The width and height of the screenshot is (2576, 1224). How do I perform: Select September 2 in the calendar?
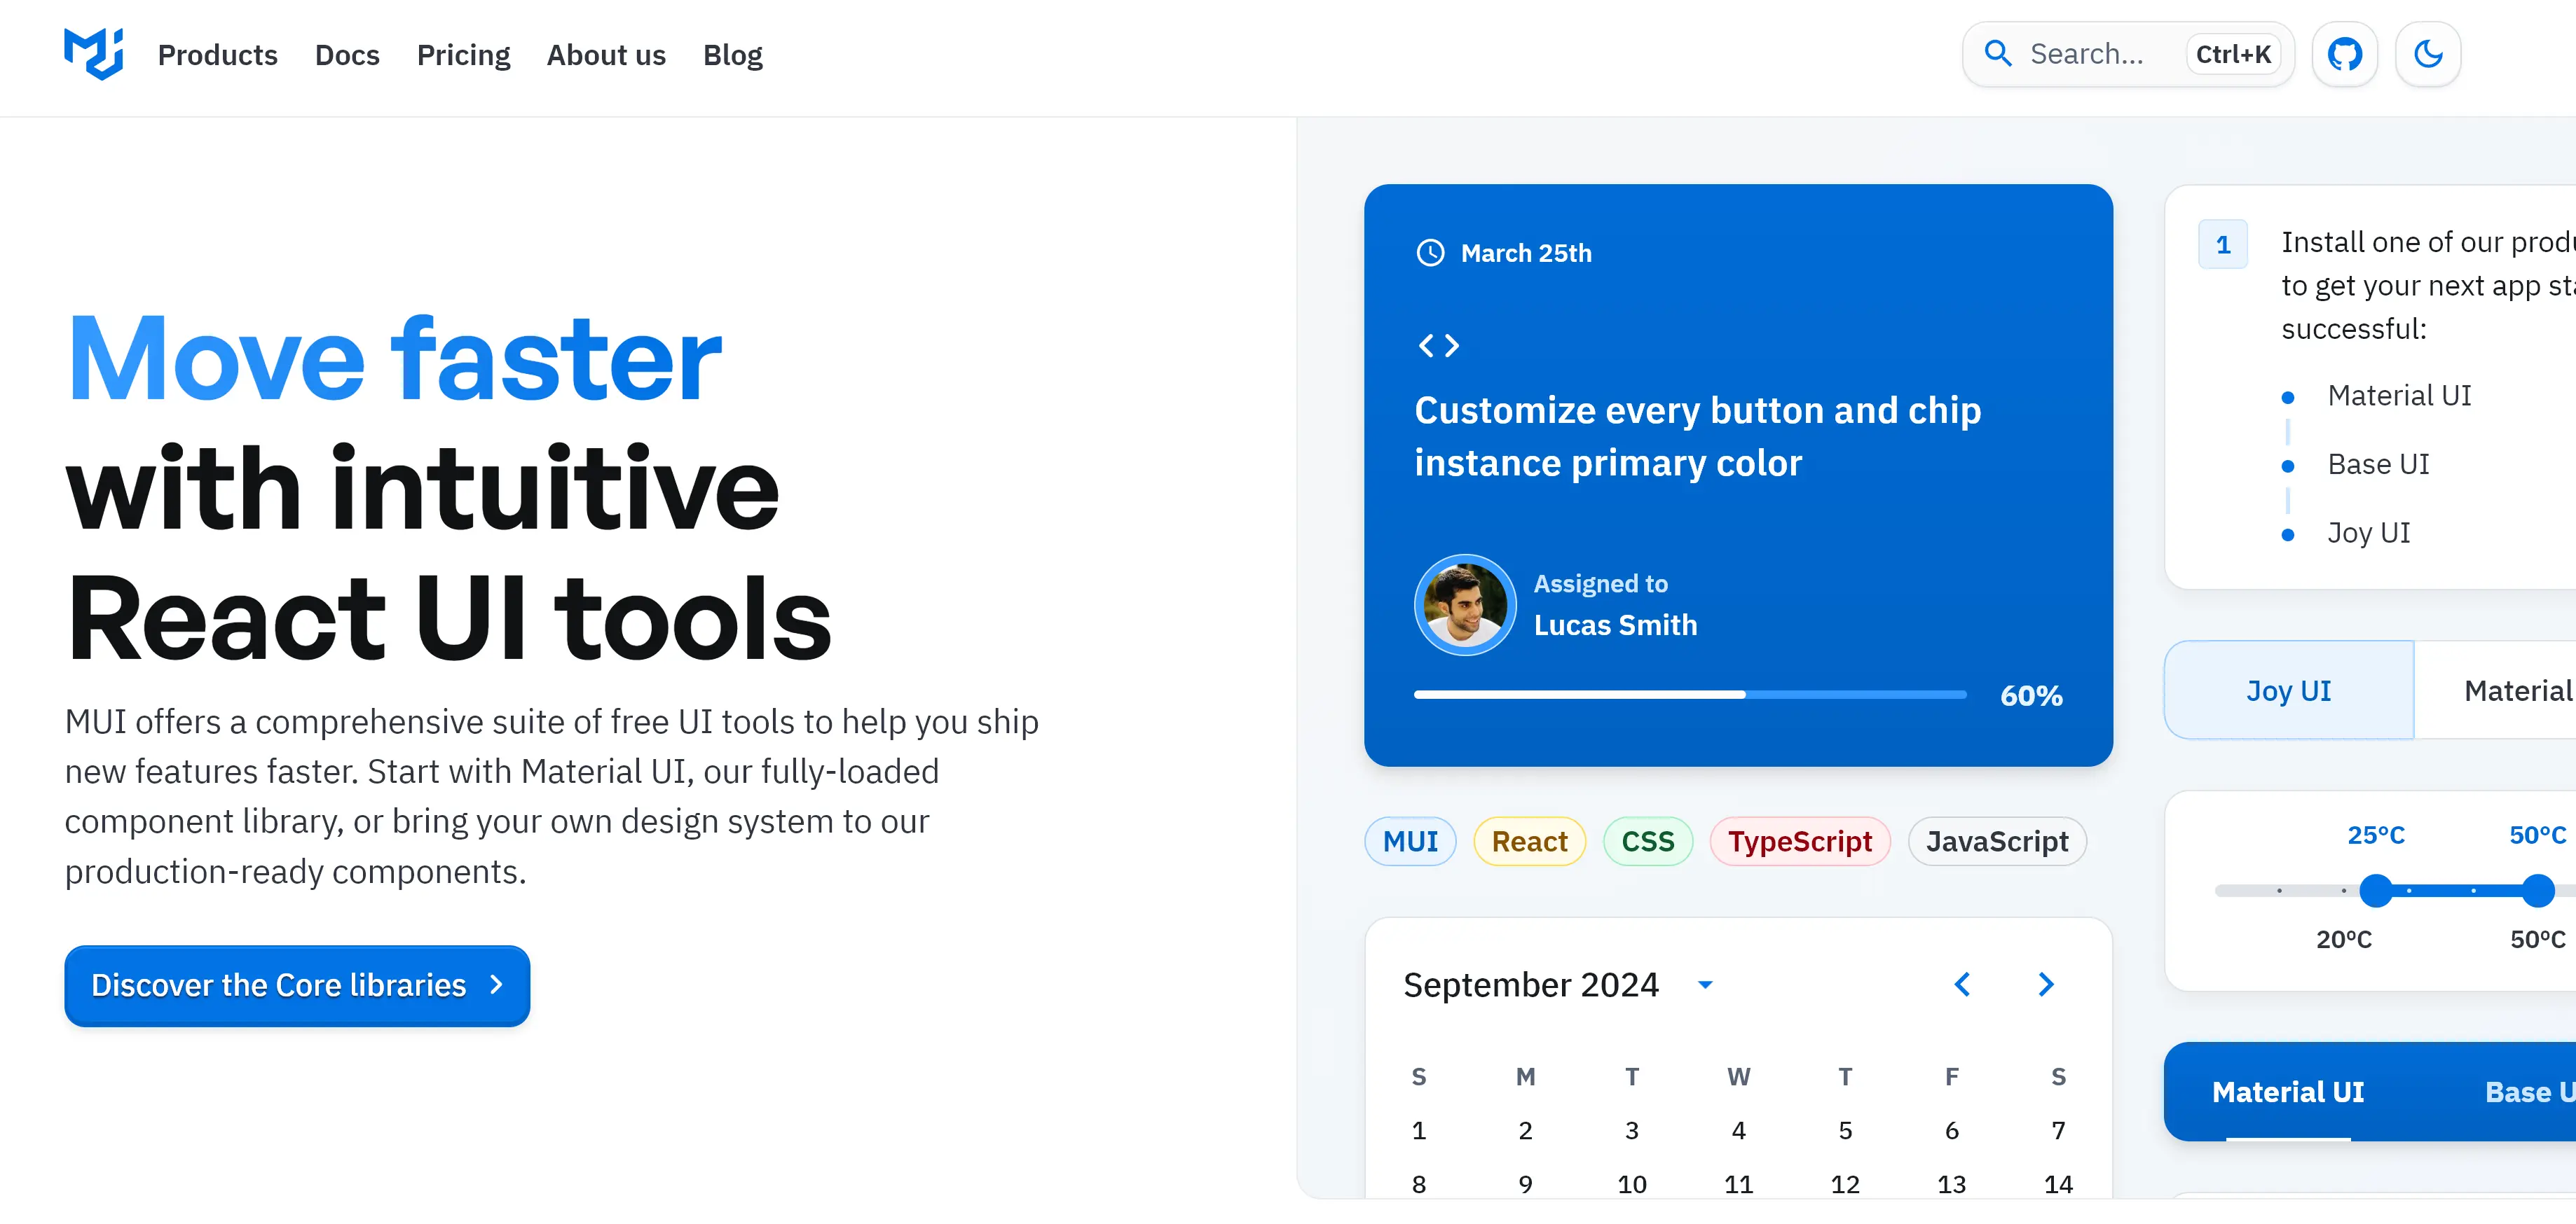(x=1525, y=1130)
